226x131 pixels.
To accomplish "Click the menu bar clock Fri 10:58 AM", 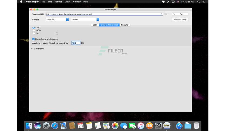I will pyautogui.click(x=188, y=2).
